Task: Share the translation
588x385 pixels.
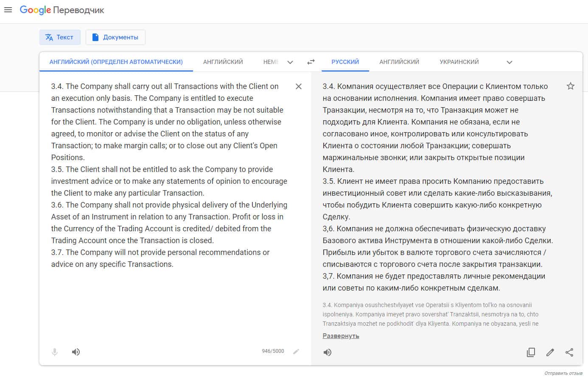Action: (569, 352)
